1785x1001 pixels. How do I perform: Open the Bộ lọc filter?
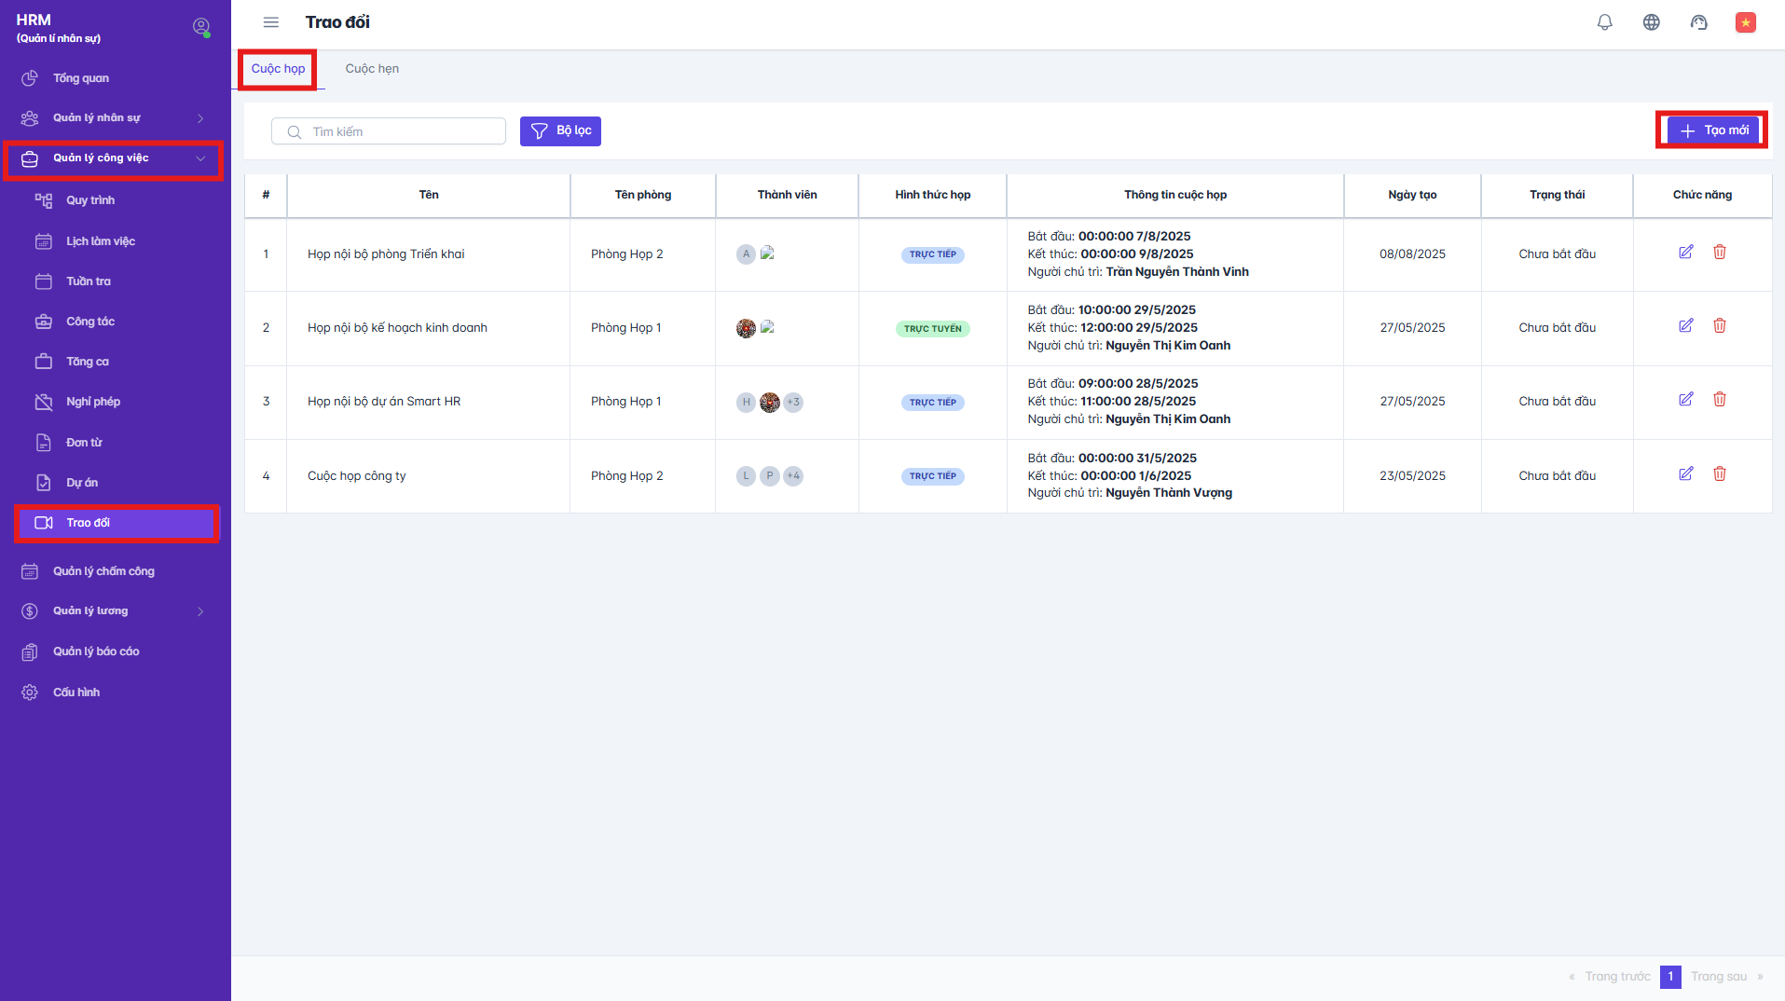(x=560, y=130)
